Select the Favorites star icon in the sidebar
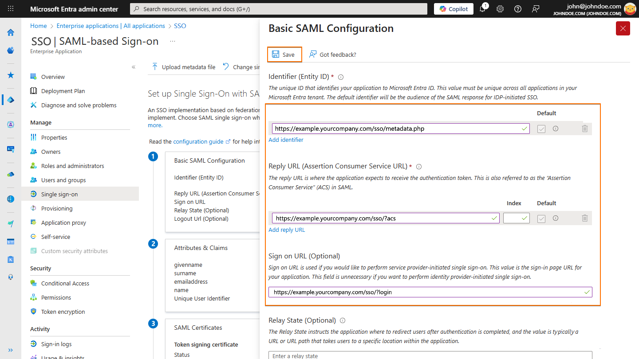 click(x=10, y=75)
